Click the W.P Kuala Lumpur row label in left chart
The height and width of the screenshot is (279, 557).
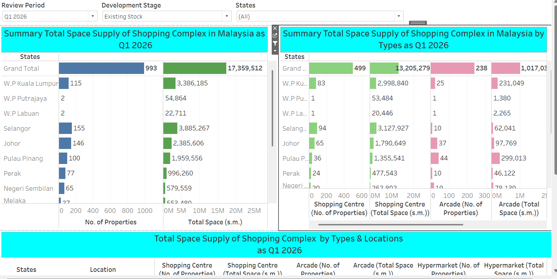(x=31, y=84)
